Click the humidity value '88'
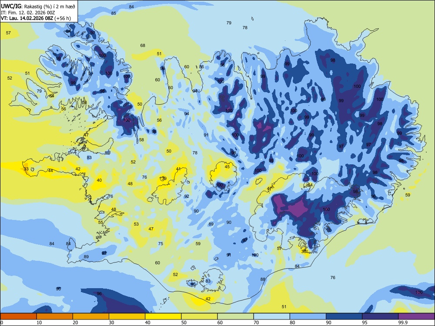This screenshot has width=435, height=326. point(263,279)
